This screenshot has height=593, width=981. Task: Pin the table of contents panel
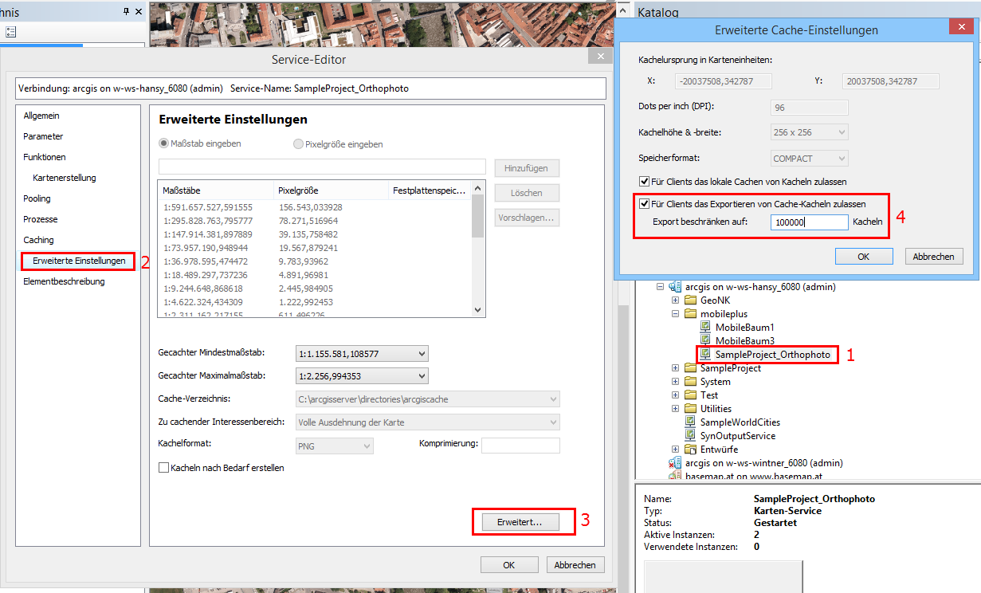tap(126, 12)
